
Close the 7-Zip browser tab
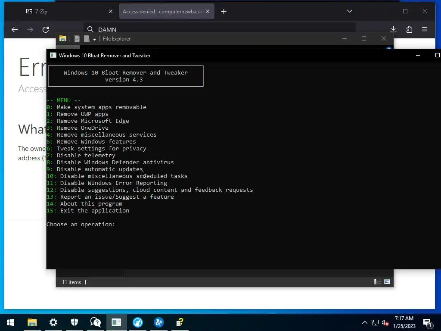[111, 11]
